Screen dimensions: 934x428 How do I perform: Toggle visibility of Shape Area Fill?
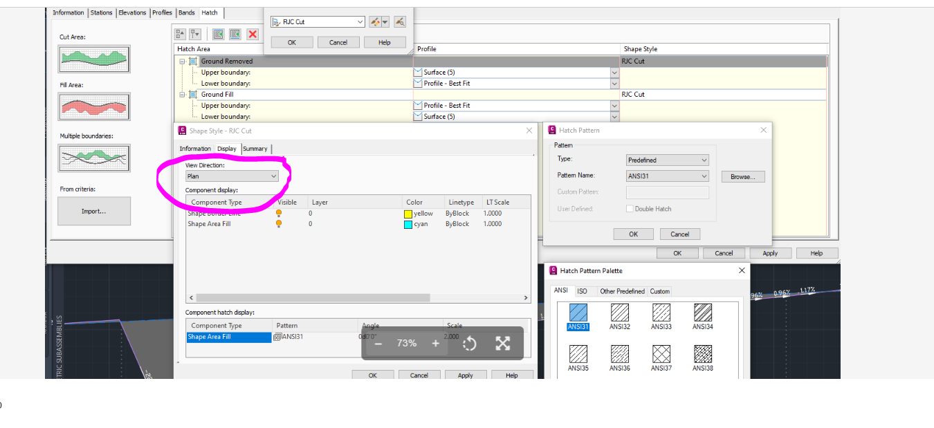pos(278,224)
